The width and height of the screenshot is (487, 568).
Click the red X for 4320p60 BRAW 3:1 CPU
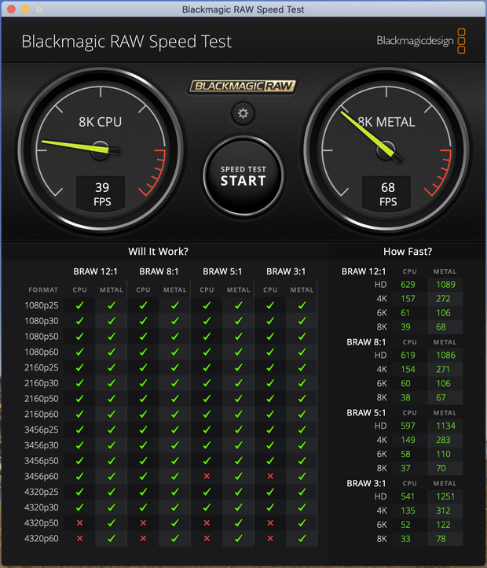pos(270,538)
